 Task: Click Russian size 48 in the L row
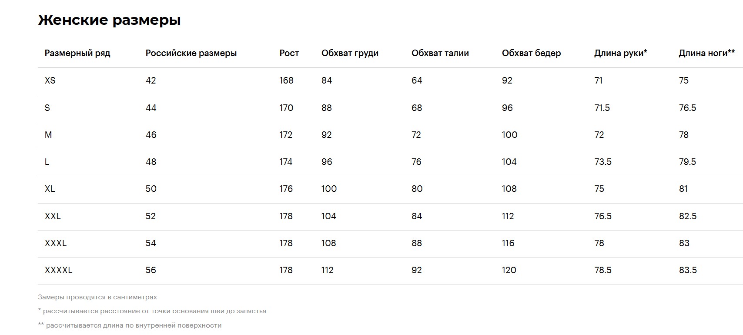coord(151,162)
